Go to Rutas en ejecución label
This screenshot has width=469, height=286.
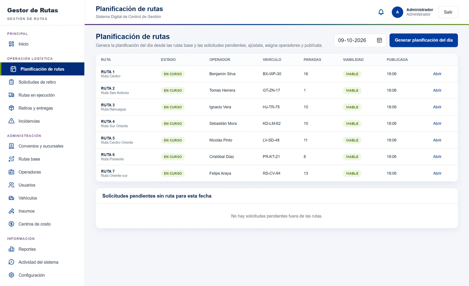pos(36,95)
